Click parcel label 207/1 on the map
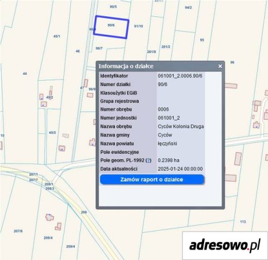The image size is (268, 260). coord(34,174)
